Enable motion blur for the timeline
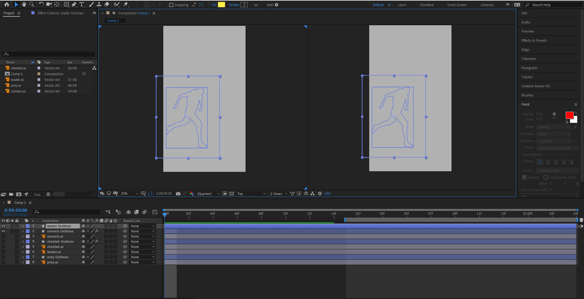 tap(145, 212)
